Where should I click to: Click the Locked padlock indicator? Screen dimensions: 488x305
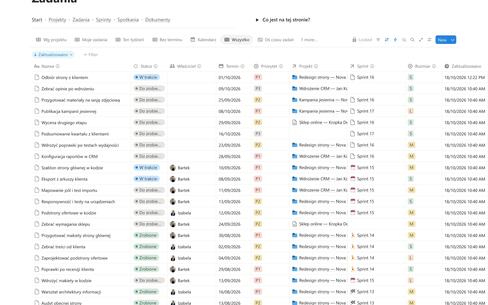coord(362,40)
